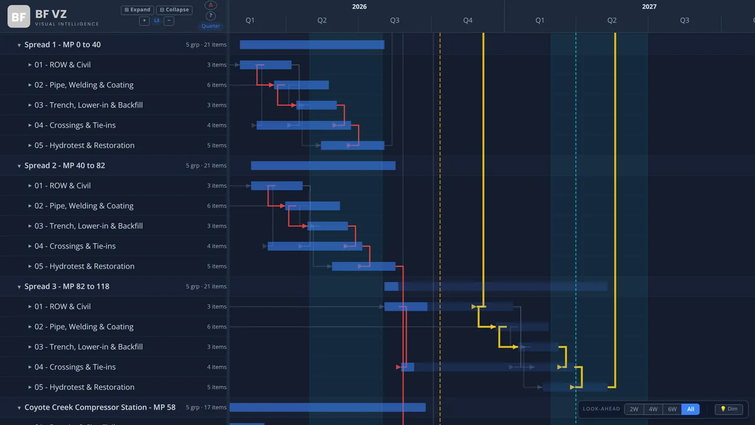Click the BF logo icon
The width and height of the screenshot is (755, 425).
coord(19,16)
